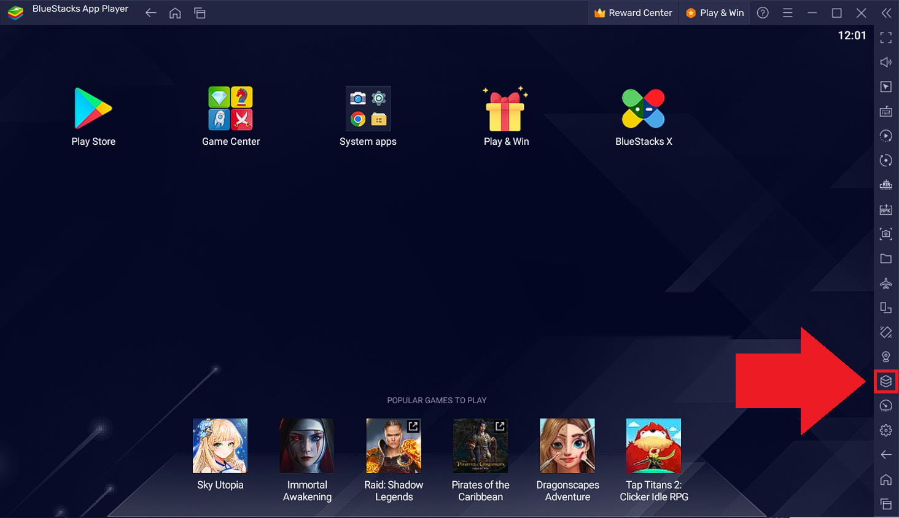Open the BlueStacks Multi-instance manager

click(885, 381)
